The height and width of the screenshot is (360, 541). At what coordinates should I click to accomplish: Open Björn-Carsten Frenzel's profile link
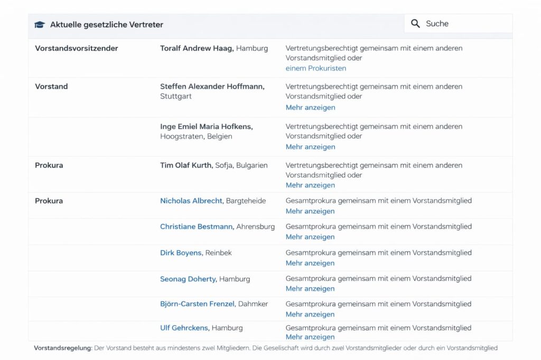pyautogui.click(x=198, y=304)
